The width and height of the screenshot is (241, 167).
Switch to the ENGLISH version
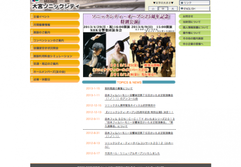point(195,8)
